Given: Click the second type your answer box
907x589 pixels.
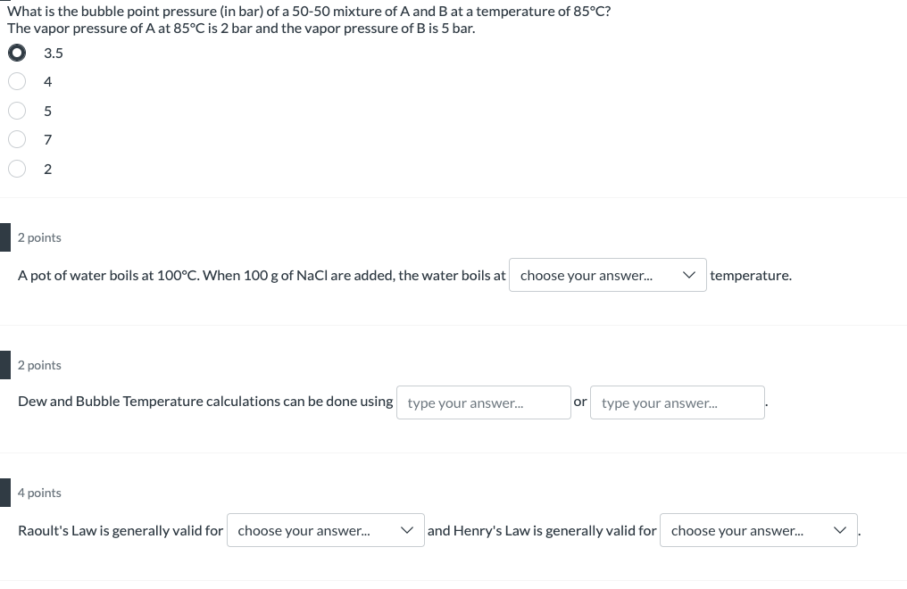Looking at the screenshot, I should (x=677, y=402).
